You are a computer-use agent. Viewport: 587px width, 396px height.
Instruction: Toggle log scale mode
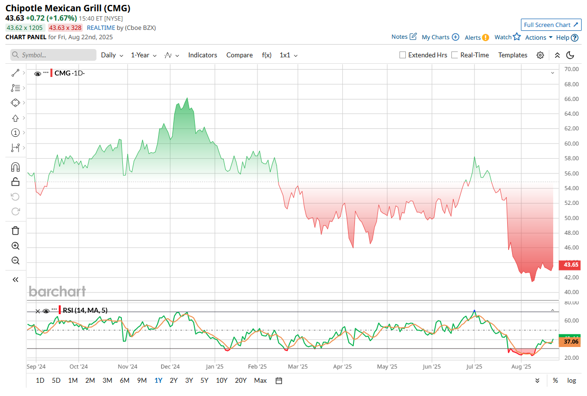(x=571, y=381)
